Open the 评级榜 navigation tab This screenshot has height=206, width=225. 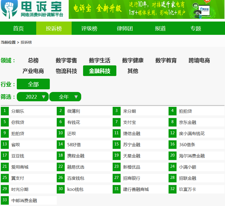89,28
